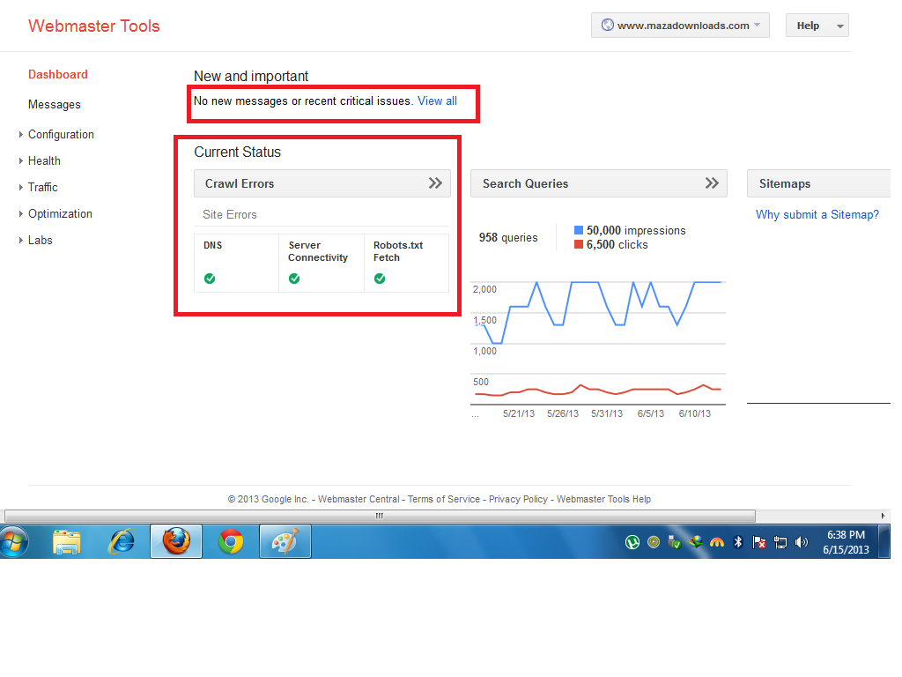This screenshot has height=677, width=902.
Task: Click the "Current Status" heading
Action: (238, 152)
